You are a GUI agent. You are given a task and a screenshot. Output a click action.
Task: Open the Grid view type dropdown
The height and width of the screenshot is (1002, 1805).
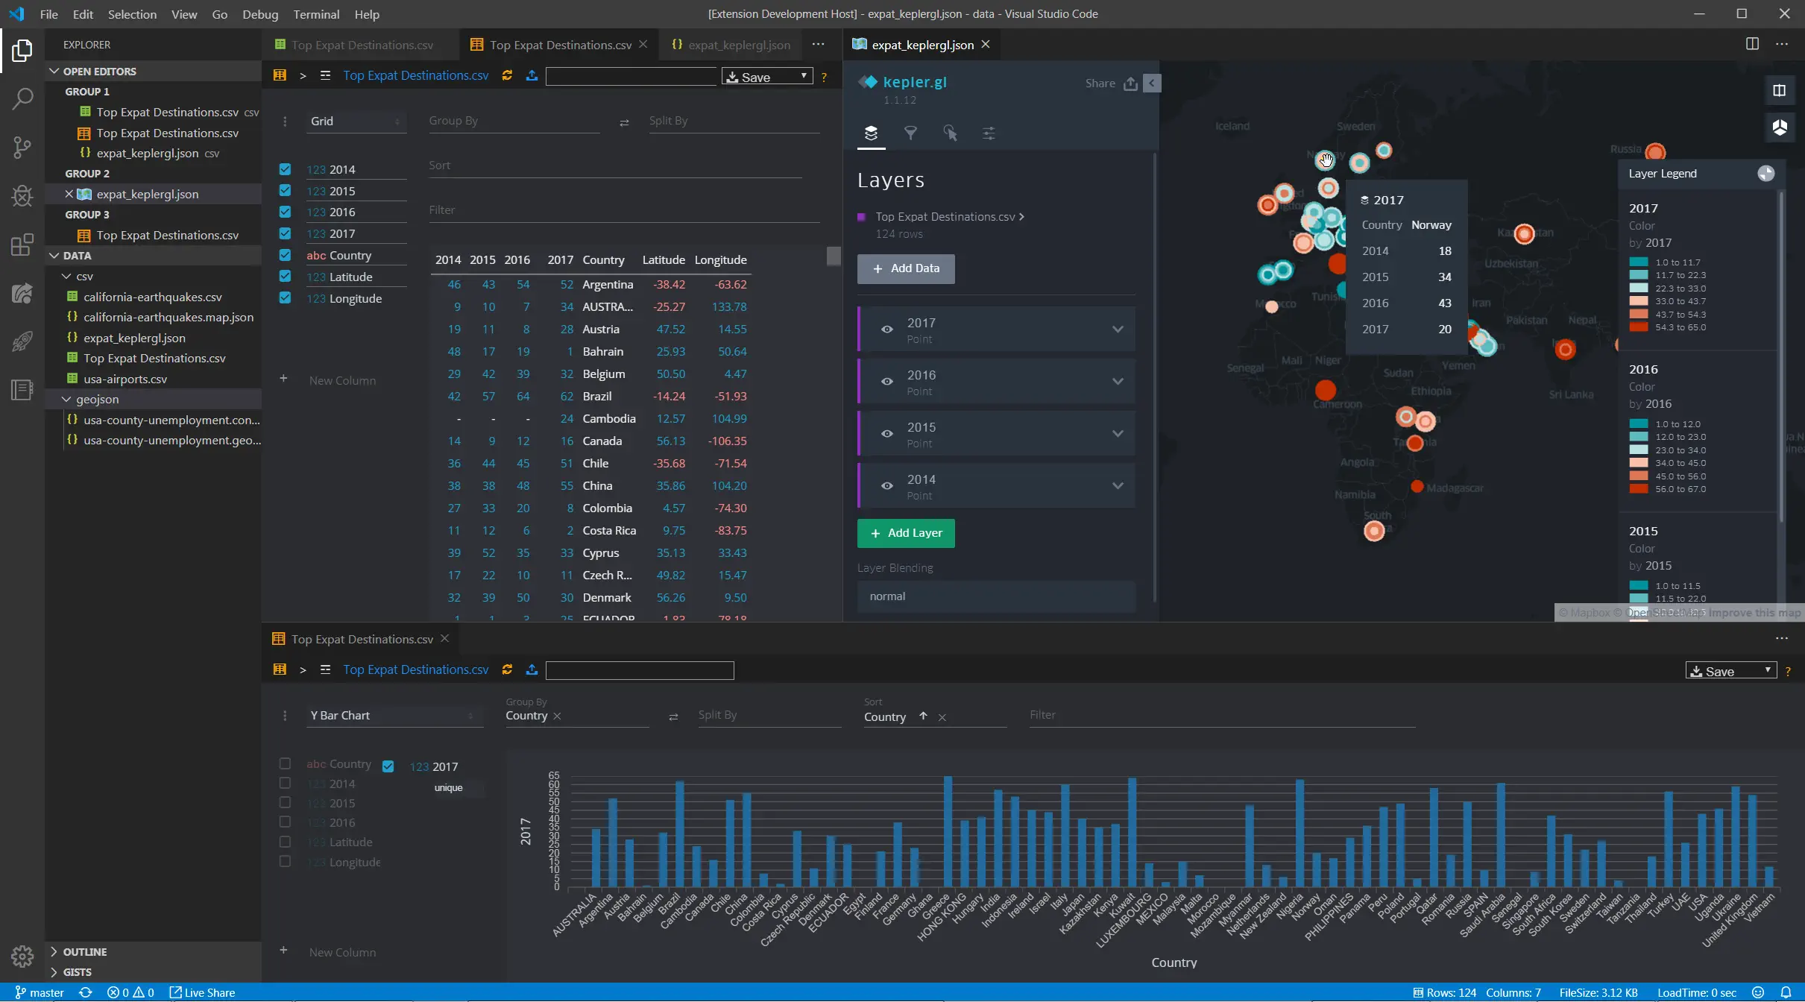click(356, 122)
